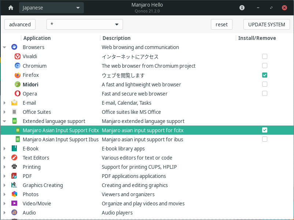Click the Midori browser icon
The image size is (294, 220).
pos(17,85)
